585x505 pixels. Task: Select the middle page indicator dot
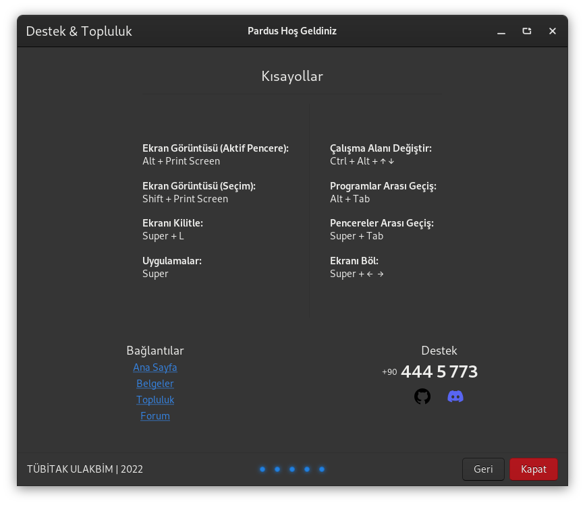pos(292,469)
